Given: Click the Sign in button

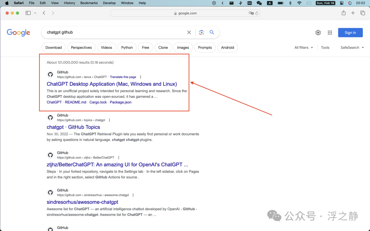Looking at the screenshot, I should click(350, 33).
